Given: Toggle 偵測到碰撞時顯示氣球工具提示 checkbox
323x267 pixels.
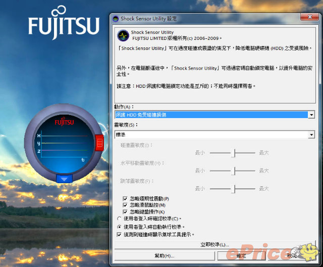Looking at the screenshot, I should point(119,235).
